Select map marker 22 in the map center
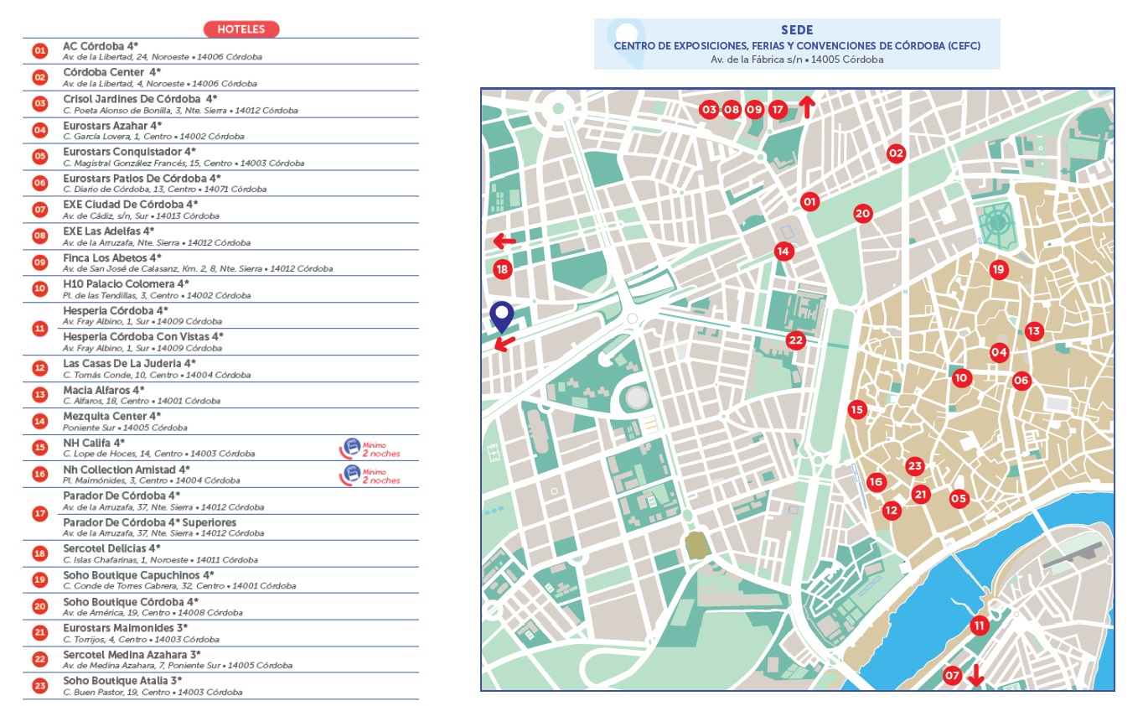The width and height of the screenshot is (1148, 706). pos(795,340)
